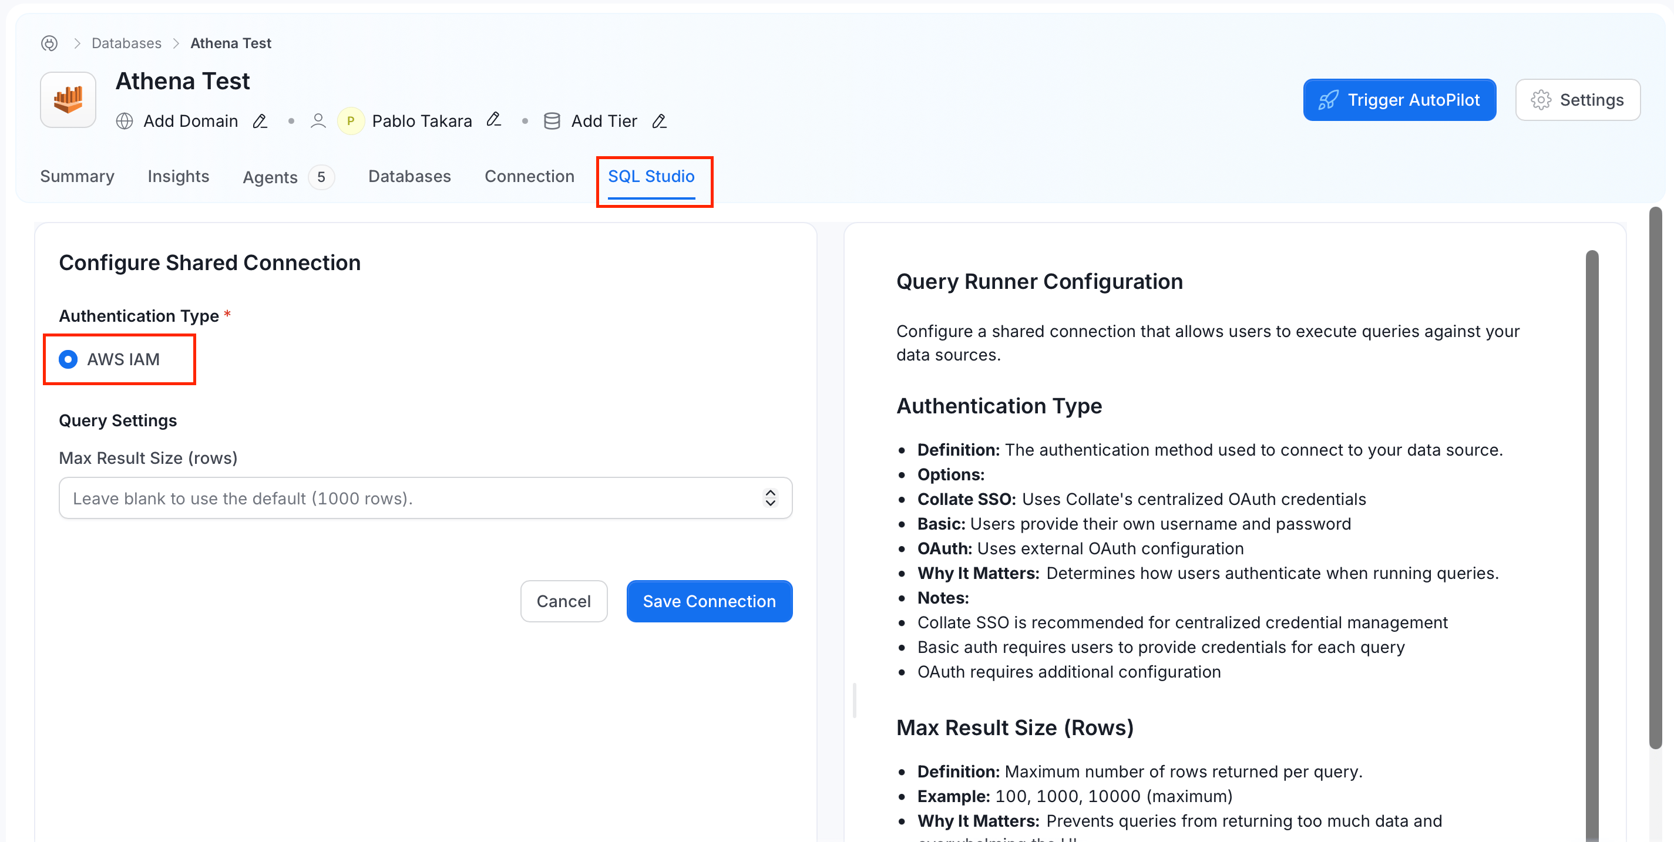Click the Max Result Size (Rows) heading

(x=1014, y=728)
